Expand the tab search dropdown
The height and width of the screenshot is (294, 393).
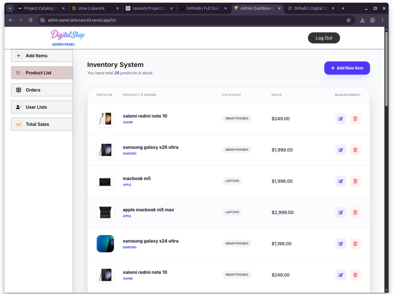(x=10, y=8)
